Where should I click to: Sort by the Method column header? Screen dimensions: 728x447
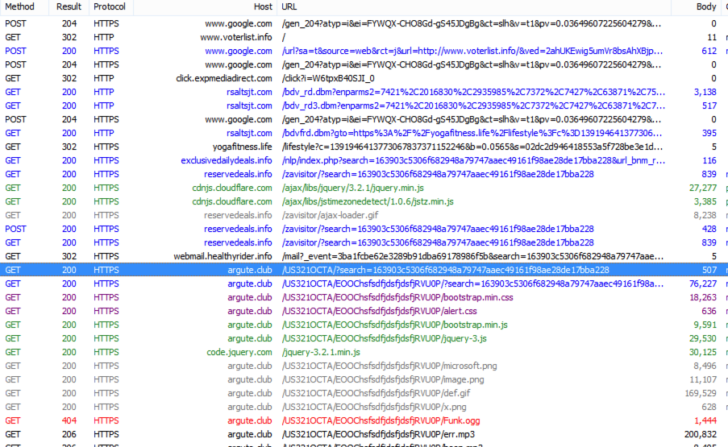(19, 6)
